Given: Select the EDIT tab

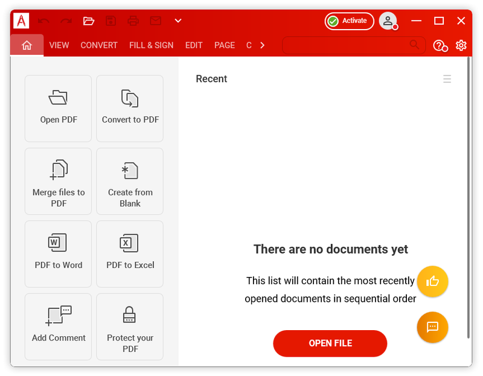Looking at the screenshot, I should point(194,45).
